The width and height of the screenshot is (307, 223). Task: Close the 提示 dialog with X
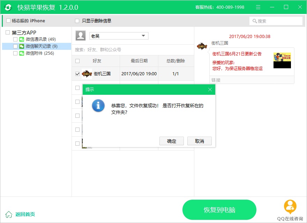[210, 90]
